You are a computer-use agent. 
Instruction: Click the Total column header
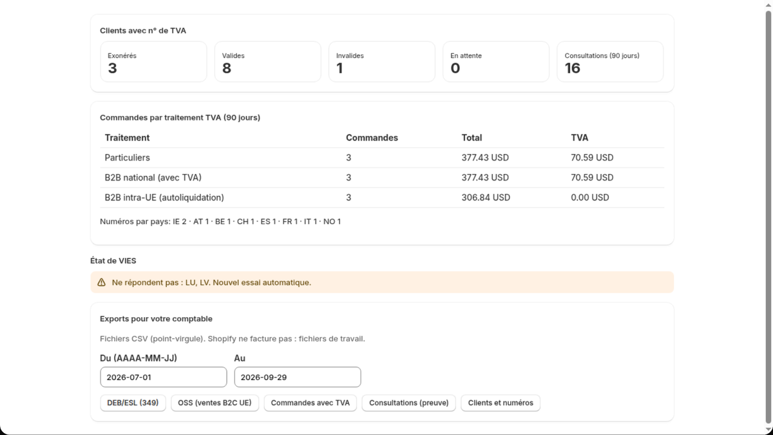[472, 137]
